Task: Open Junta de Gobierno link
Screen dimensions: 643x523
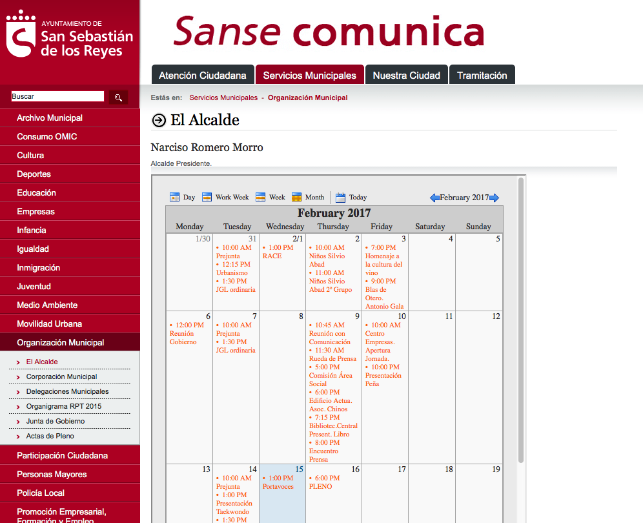Action: coord(56,421)
